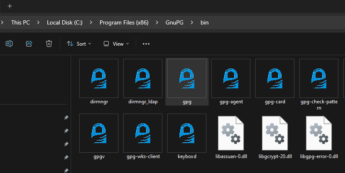Image resolution: width=345 pixels, height=173 pixels.
Task: Expand chevron after GnuPG breadcrumb
Action: (x=192, y=22)
